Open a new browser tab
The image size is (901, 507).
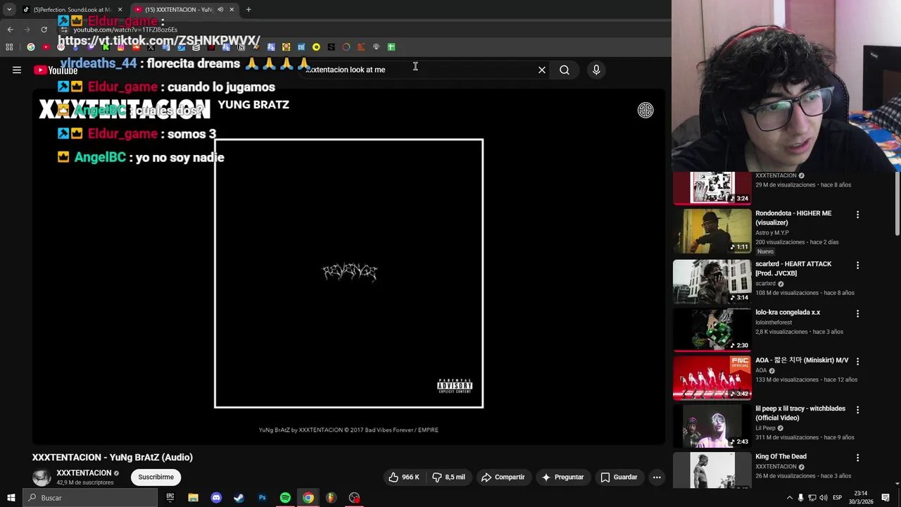point(248,9)
